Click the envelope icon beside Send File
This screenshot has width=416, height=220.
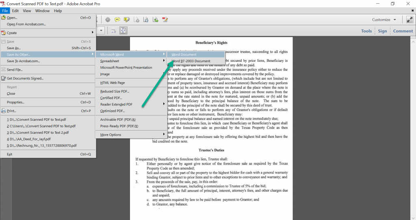[x=3, y=70]
